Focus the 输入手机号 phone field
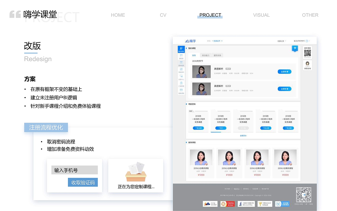The image size is (337, 211). click(75, 170)
